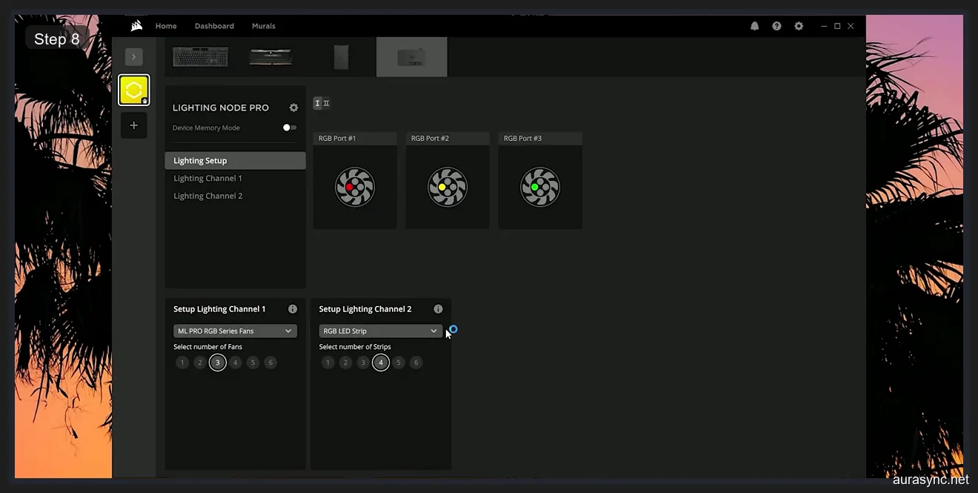Select the yellow profile icon in the sidebar

(133, 89)
